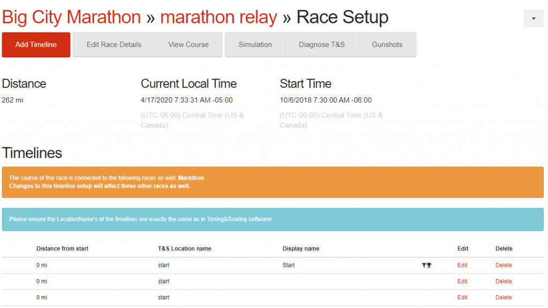Select Diagnose T&S
The height and width of the screenshot is (308, 548).
[x=322, y=45]
